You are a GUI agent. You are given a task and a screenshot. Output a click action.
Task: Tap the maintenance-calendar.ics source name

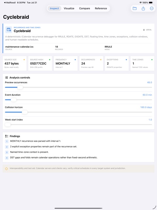click(x=19, y=47)
